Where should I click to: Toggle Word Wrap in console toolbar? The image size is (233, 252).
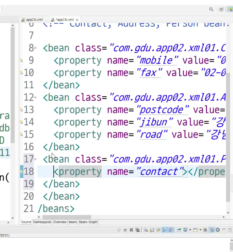(158, 230)
